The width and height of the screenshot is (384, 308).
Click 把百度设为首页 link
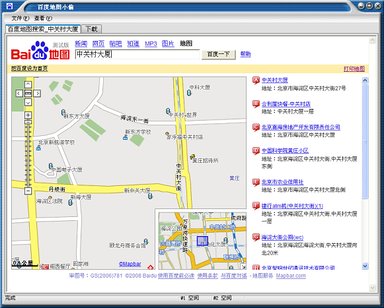(x=29, y=69)
